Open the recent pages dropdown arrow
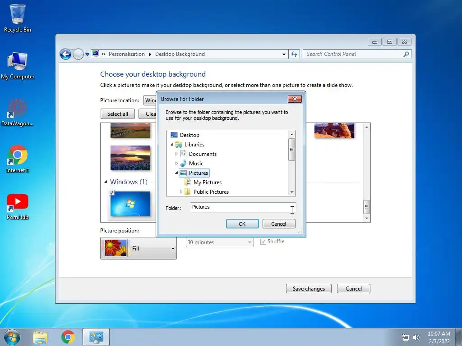 coord(87,55)
